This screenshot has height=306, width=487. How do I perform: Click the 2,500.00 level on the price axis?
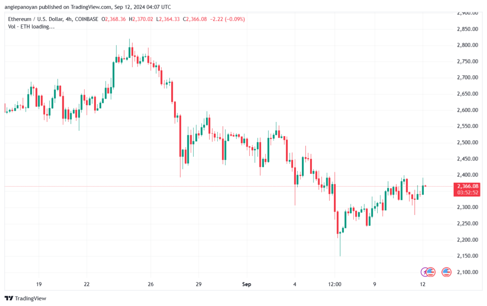coord(468,142)
